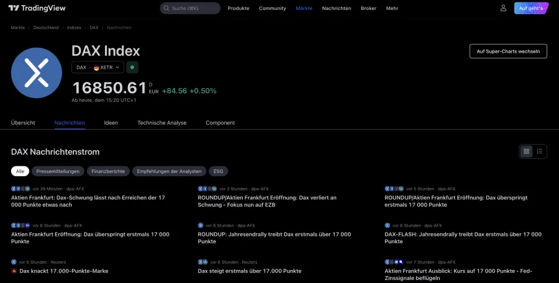
Task: Click German flag icon in exchange selector
Action: [x=96, y=68]
